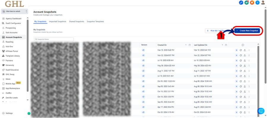Screen dimensions: 267x118
Task: Expand the 'Click here to switch' account selector
Action: coord(15,11)
